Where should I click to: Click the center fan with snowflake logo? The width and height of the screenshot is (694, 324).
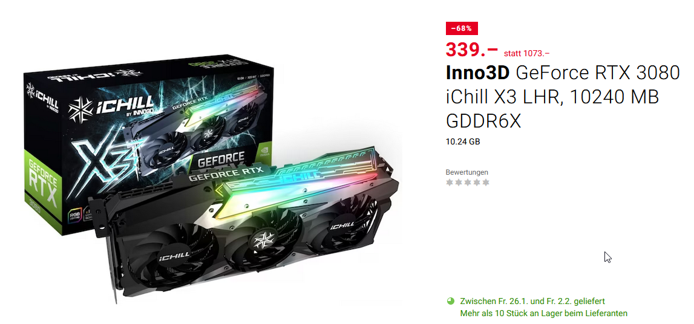[x=263, y=242]
